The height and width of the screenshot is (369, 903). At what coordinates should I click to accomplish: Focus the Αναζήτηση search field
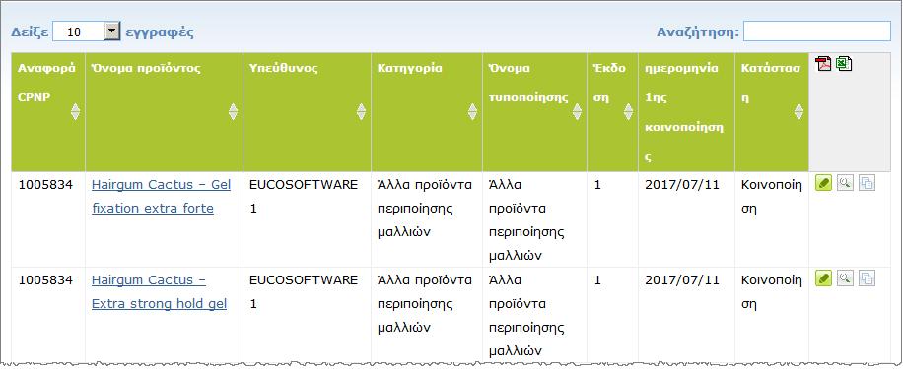(x=817, y=31)
